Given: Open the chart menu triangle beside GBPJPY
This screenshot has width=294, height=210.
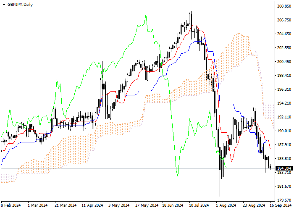Looking at the screenshot, I should click(4, 5).
